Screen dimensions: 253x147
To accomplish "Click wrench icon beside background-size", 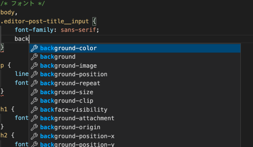I will 34,92.
